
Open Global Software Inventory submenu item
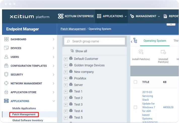28,120
